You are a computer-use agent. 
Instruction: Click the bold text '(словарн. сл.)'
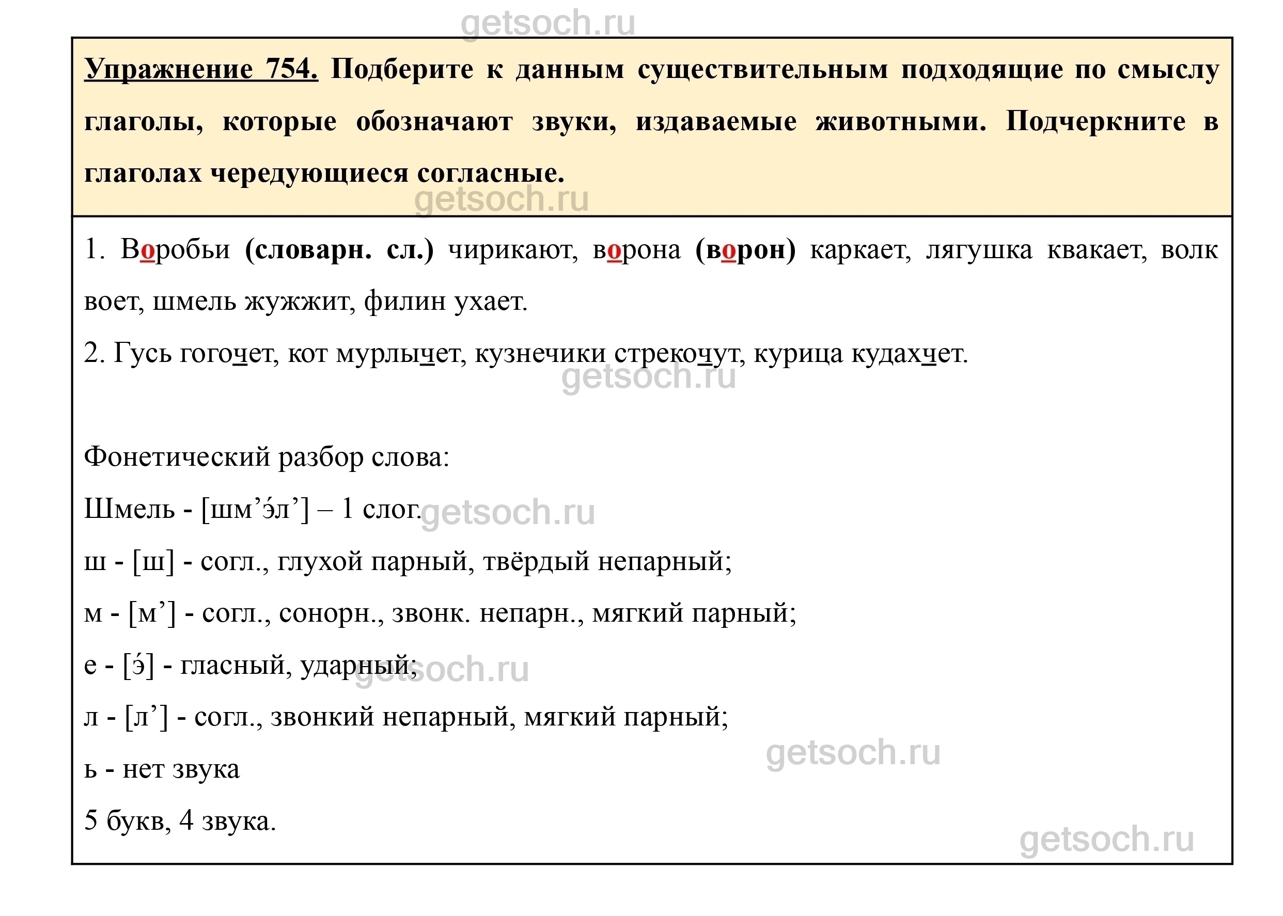click(339, 249)
